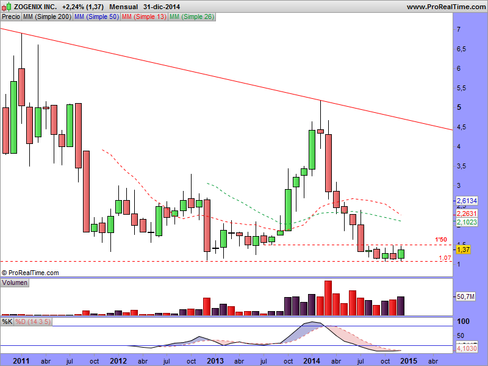Click the www.ProRealTime.com link
Screen dimensions: 488x366
point(446,7)
